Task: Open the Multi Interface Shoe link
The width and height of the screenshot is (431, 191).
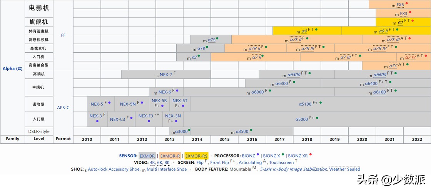Action: (167, 169)
